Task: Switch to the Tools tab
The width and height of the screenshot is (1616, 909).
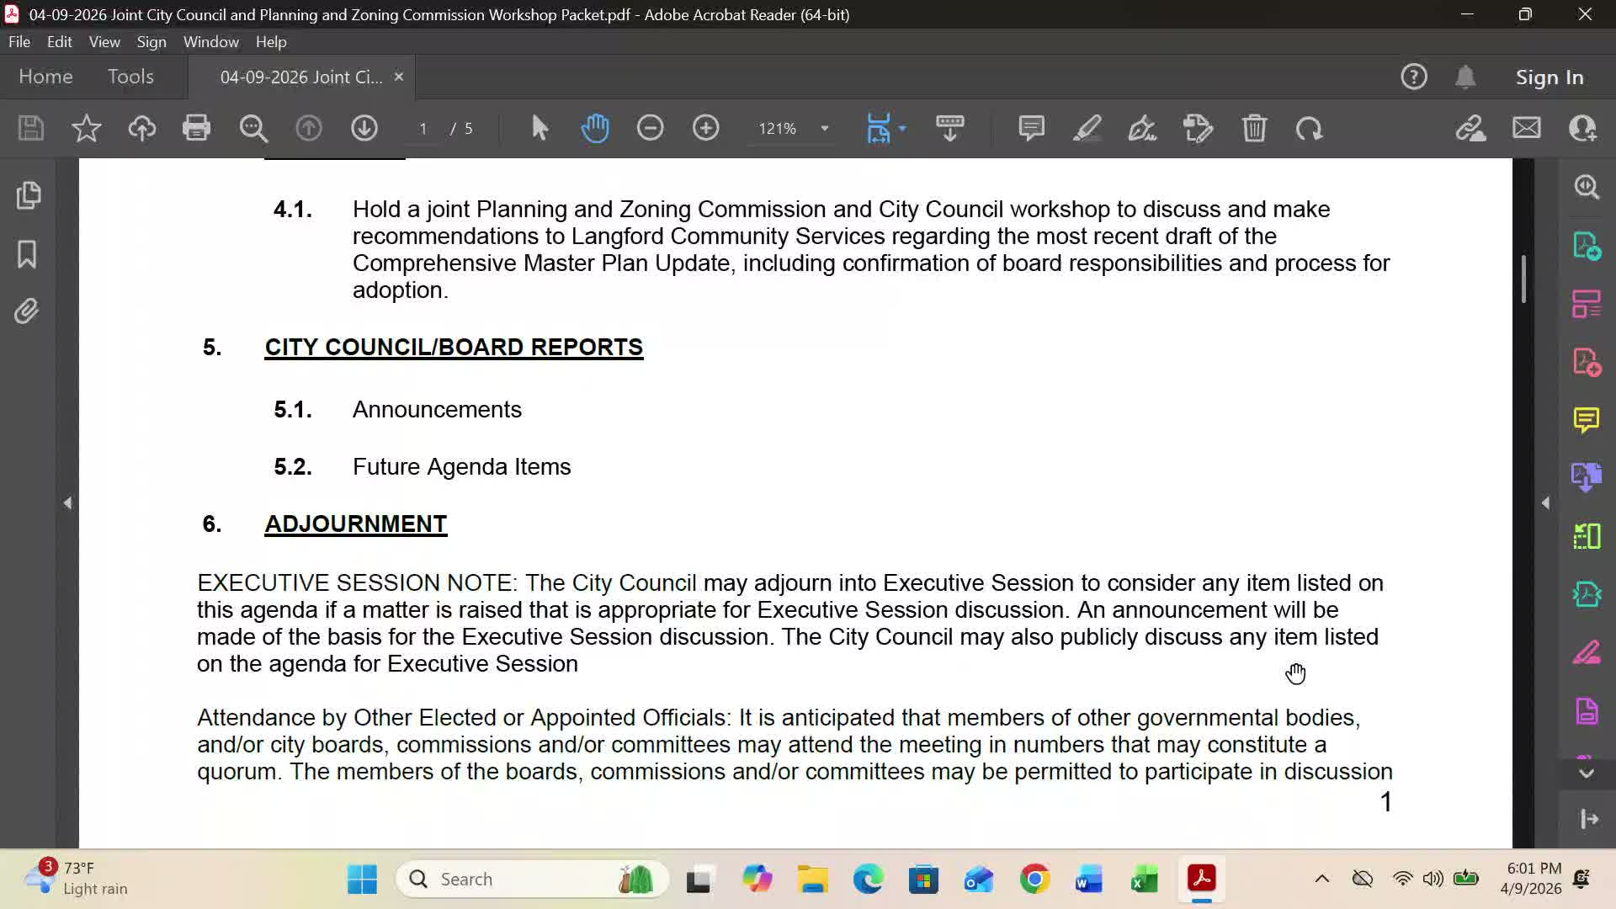Action: pos(130,77)
